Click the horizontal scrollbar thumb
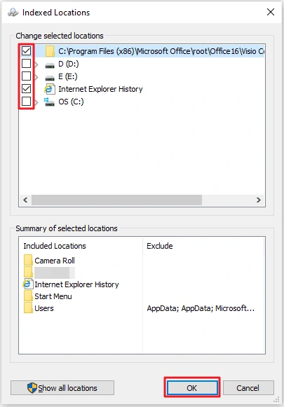 point(116,200)
